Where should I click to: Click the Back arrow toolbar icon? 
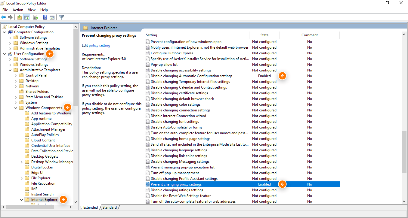[x=4, y=17]
